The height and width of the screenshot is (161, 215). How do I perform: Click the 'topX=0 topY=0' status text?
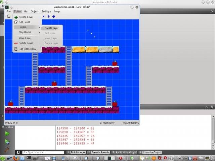point(131,123)
